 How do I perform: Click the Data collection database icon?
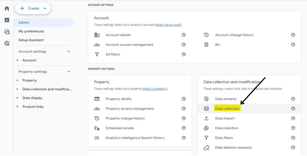206,109
